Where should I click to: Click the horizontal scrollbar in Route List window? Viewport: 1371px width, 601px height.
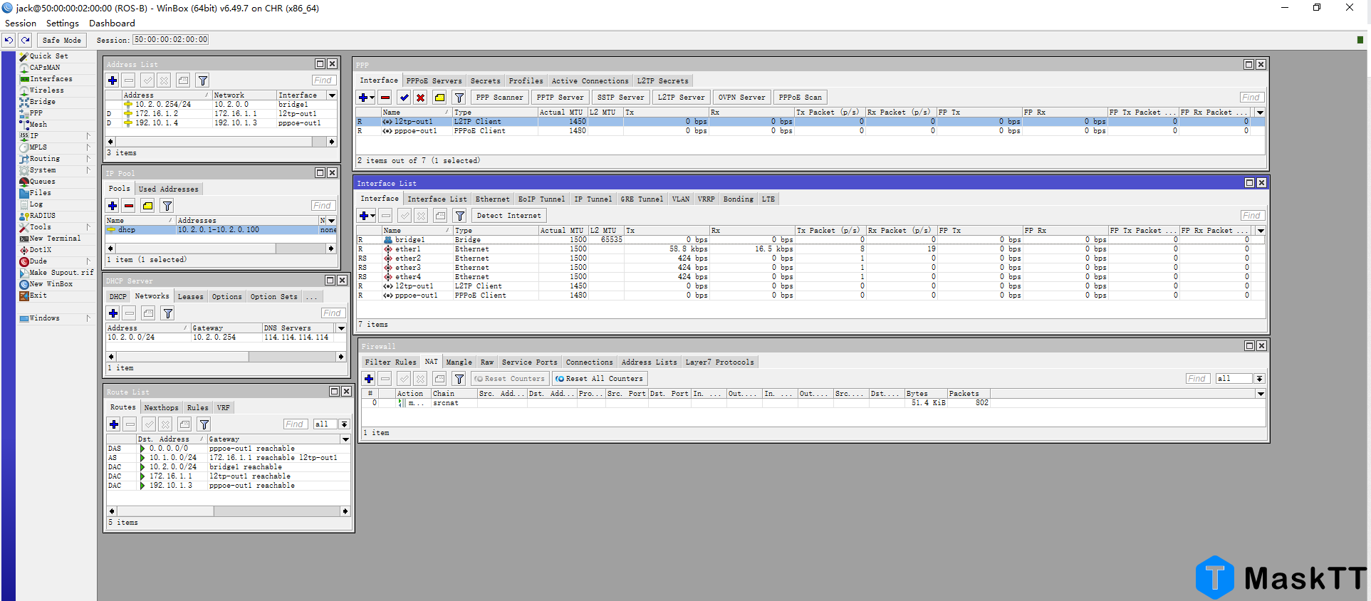pos(228,511)
